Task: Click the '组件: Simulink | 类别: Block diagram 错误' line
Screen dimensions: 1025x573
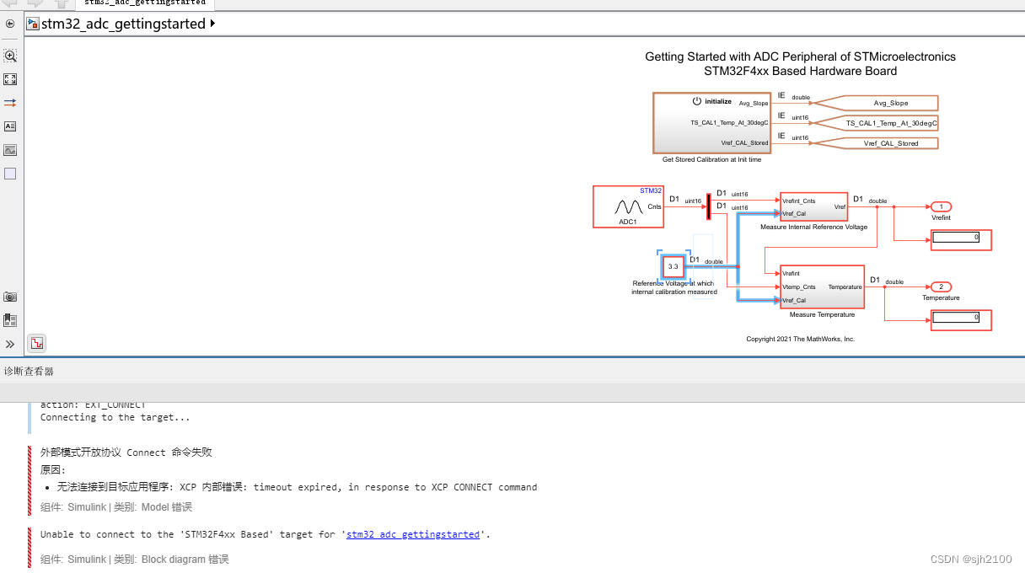Action: (135, 560)
